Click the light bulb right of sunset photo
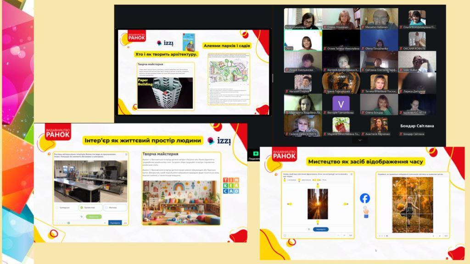 coord(345,204)
